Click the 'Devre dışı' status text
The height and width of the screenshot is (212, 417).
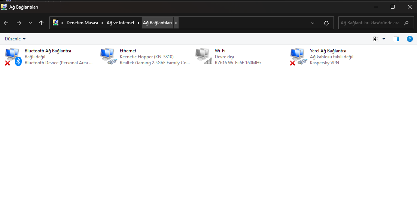coord(224,57)
